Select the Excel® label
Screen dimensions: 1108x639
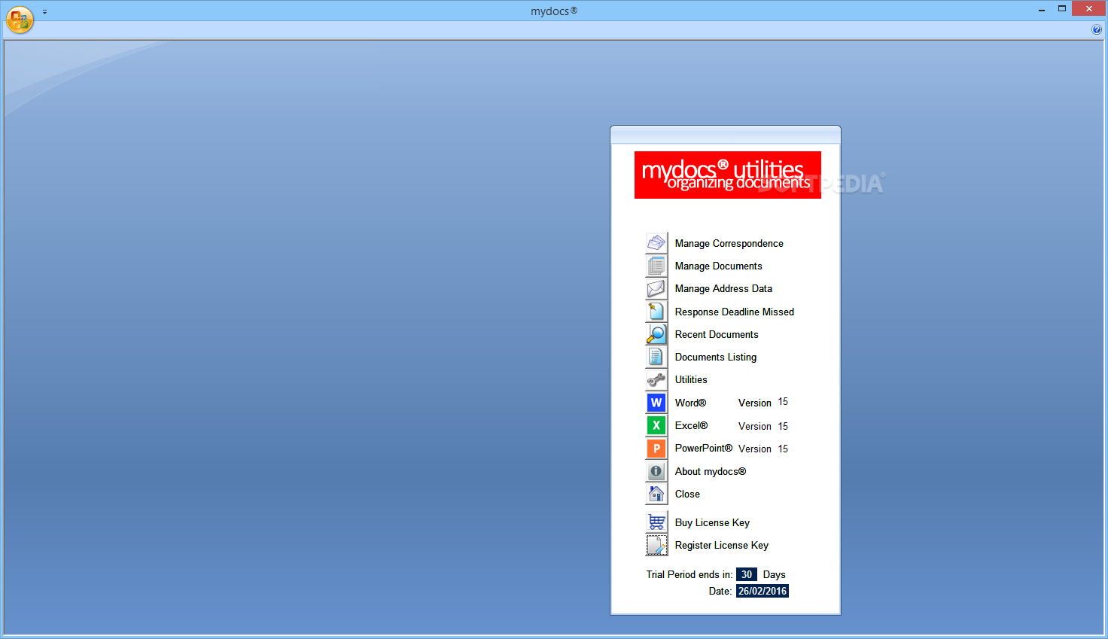(x=691, y=425)
